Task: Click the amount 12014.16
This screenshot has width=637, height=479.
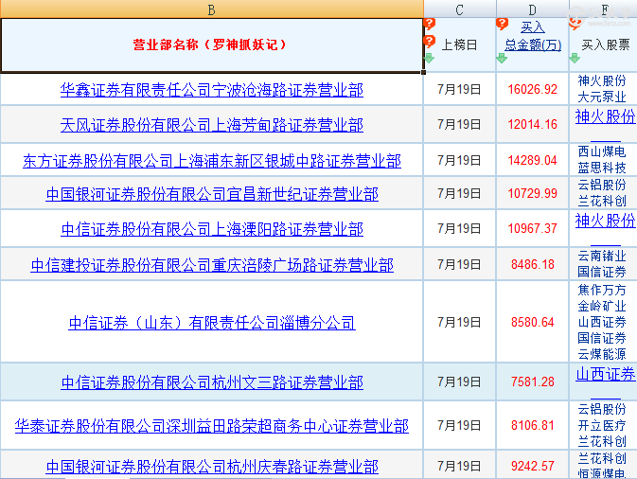Action: [533, 124]
